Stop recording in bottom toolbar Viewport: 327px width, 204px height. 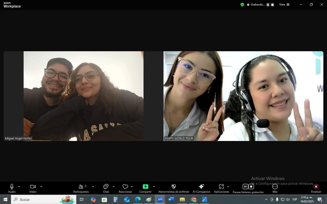(x=251, y=186)
